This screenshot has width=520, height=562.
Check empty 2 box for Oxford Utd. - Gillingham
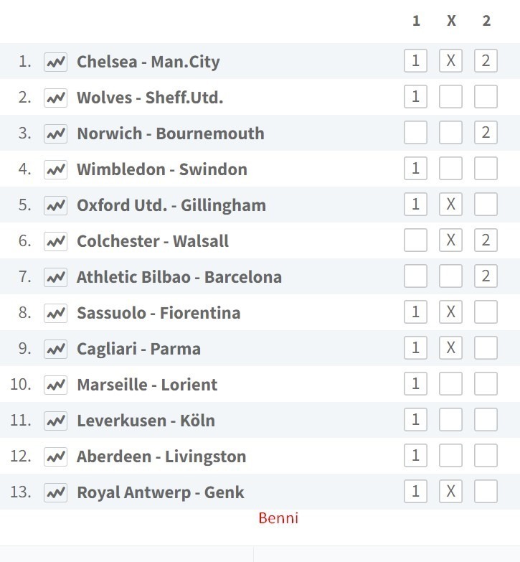coord(486,204)
